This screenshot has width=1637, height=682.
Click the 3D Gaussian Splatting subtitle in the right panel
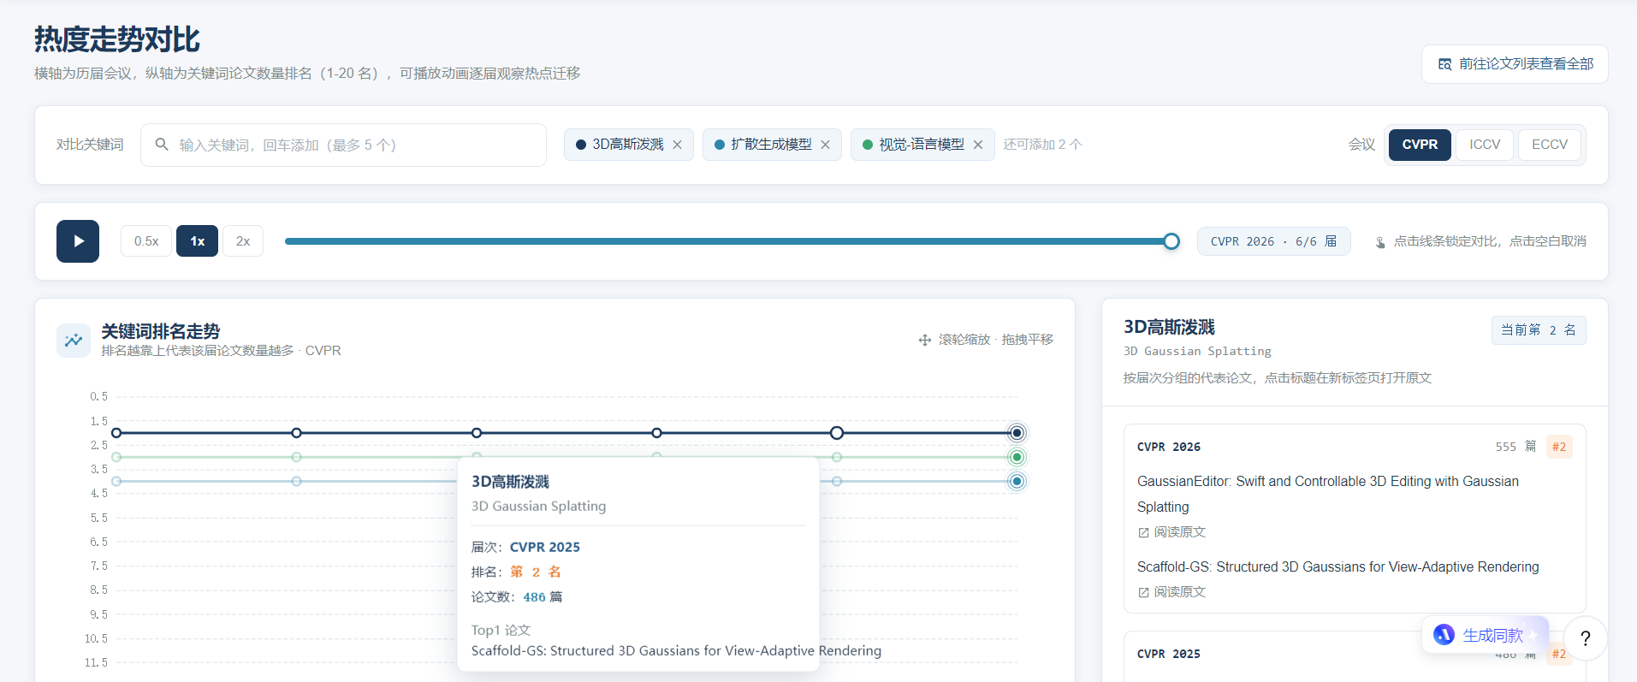pyautogui.click(x=1197, y=351)
